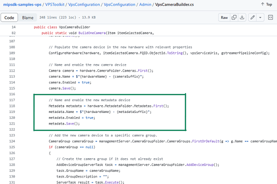Open the symbols panel icon

click(x=270, y=18)
